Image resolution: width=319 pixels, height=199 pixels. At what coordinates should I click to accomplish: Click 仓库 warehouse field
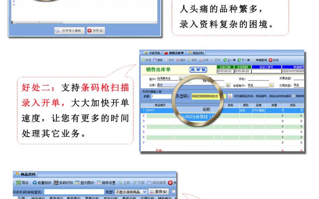(x=167, y=85)
